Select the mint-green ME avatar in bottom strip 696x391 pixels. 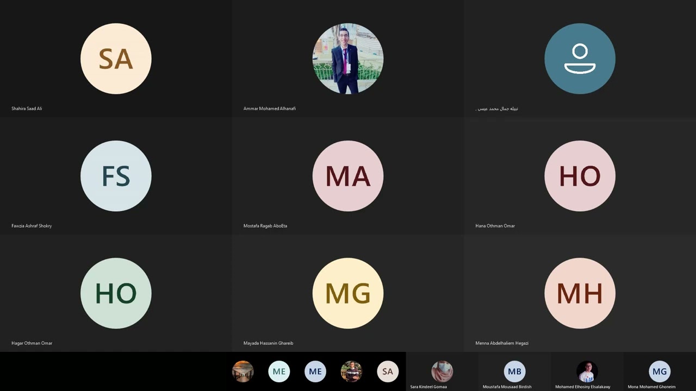click(x=279, y=371)
